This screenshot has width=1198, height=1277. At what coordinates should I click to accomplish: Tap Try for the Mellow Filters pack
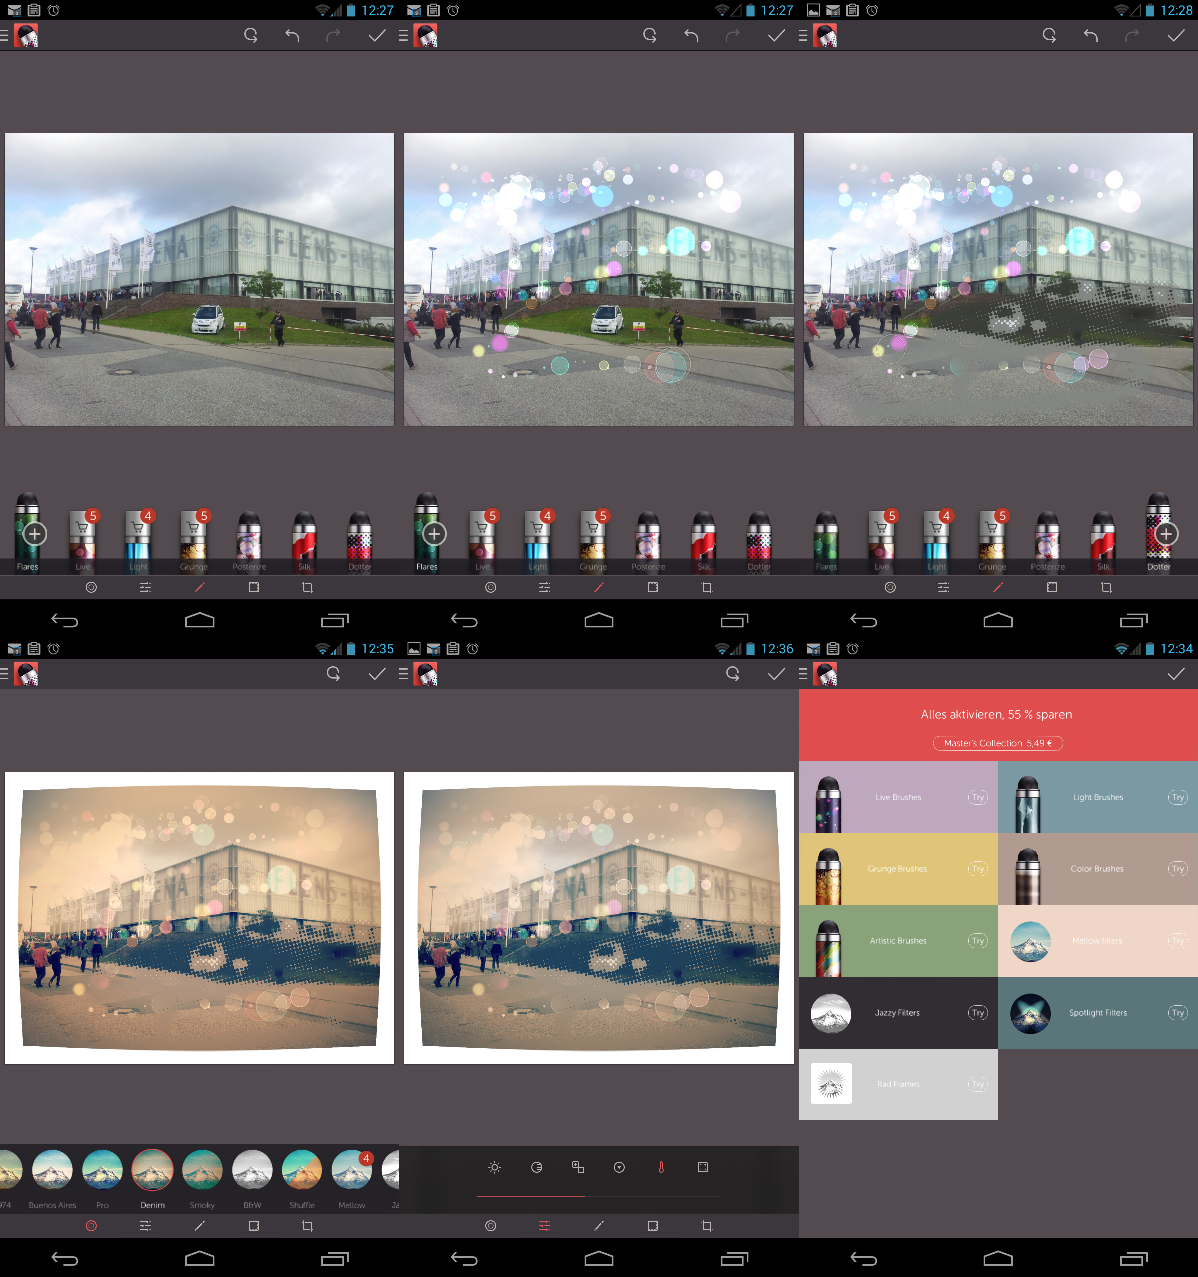coord(1178,941)
